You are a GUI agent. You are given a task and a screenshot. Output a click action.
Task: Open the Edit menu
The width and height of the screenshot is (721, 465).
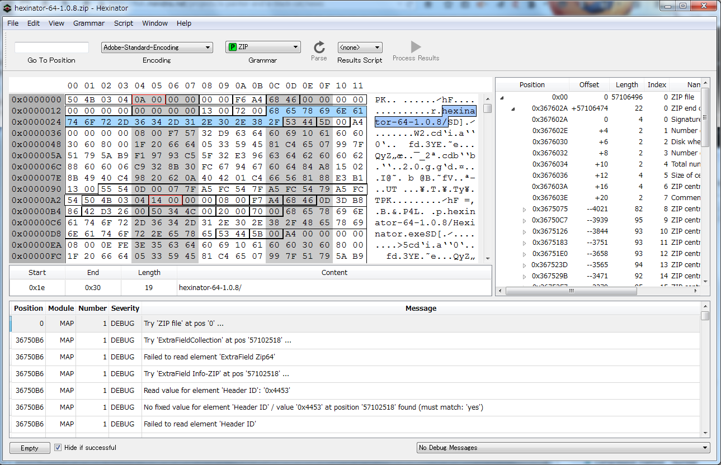click(34, 23)
